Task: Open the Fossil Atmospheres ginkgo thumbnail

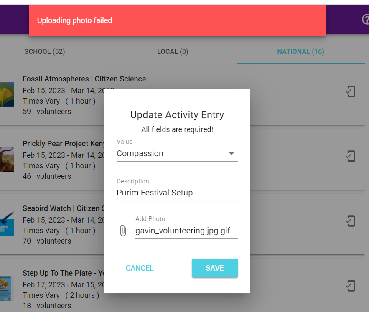Action: 7,94
